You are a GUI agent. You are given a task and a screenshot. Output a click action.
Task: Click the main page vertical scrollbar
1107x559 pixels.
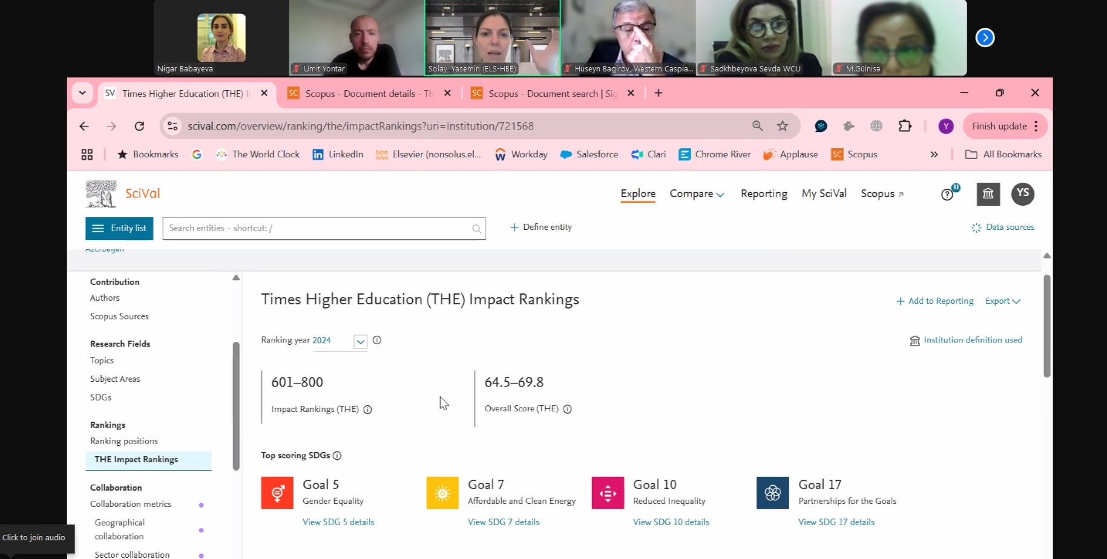1047,326
